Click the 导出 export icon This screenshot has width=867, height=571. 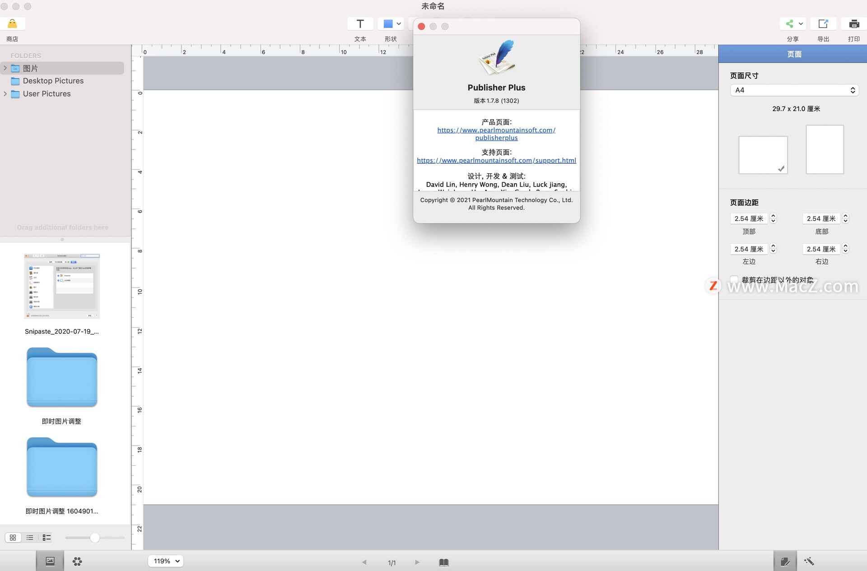823,24
